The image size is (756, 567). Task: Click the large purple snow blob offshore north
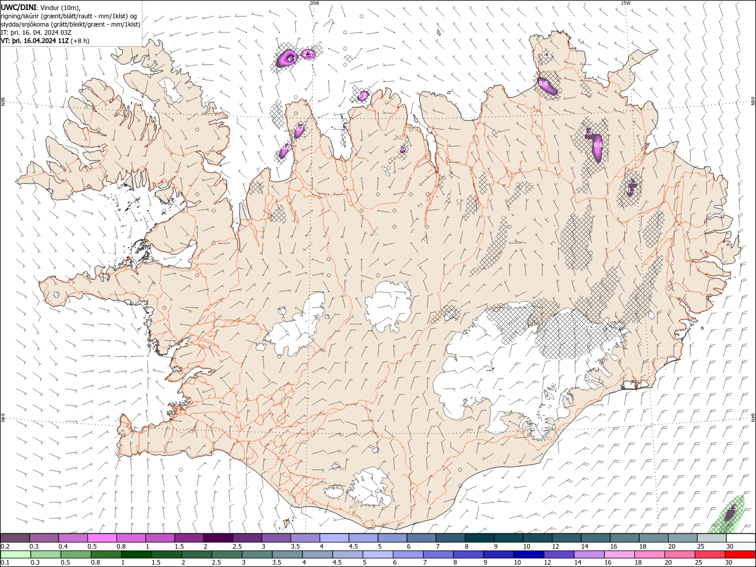pyautogui.click(x=288, y=58)
